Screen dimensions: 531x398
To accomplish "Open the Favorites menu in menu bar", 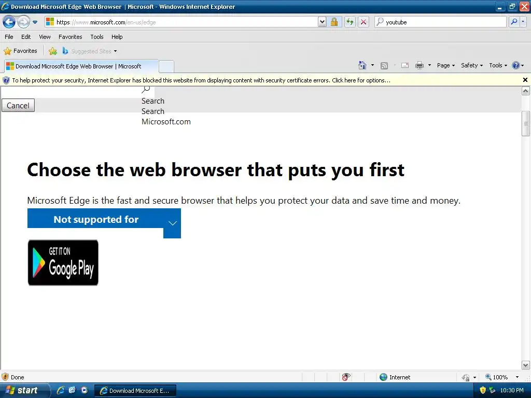I will pos(71,37).
